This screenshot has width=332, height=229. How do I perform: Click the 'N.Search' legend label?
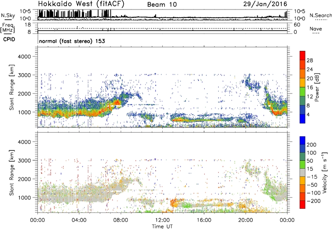tap(320, 15)
